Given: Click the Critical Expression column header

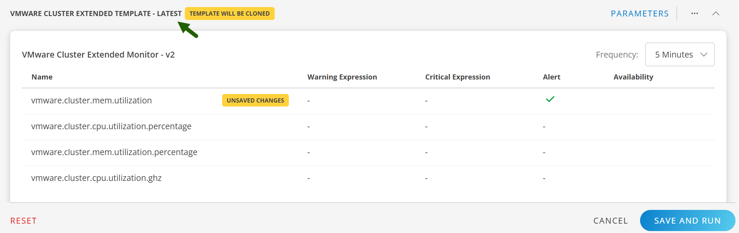Looking at the screenshot, I should coord(458,77).
